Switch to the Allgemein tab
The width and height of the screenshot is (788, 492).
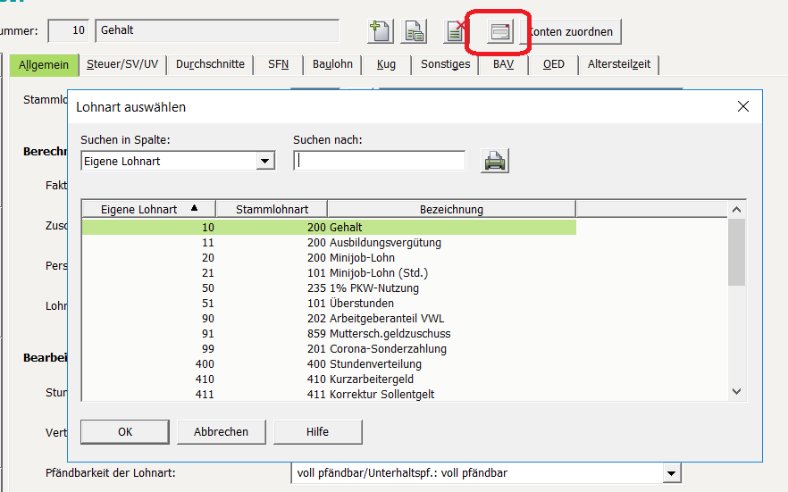(44, 65)
